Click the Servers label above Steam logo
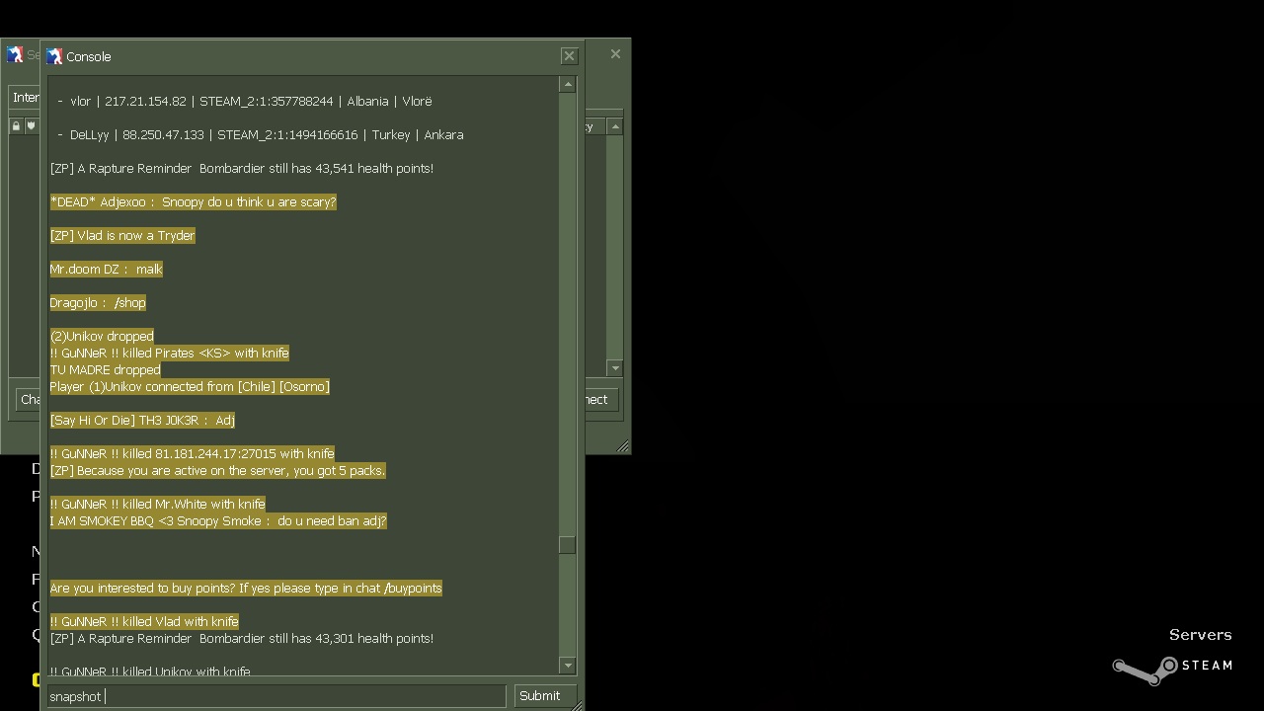The width and height of the screenshot is (1264, 711). click(1200, 635)
